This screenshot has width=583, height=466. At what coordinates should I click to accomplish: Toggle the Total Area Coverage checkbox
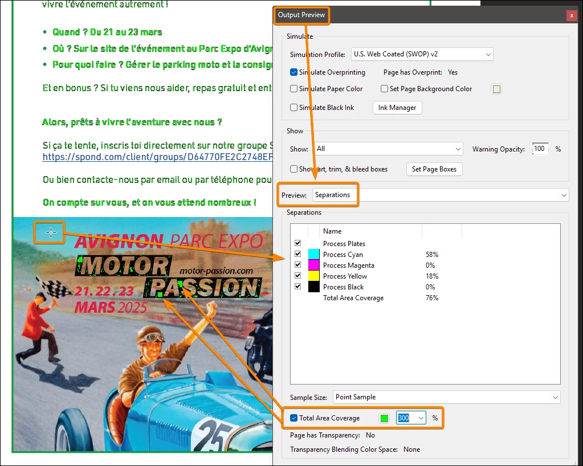coord(293,418)
